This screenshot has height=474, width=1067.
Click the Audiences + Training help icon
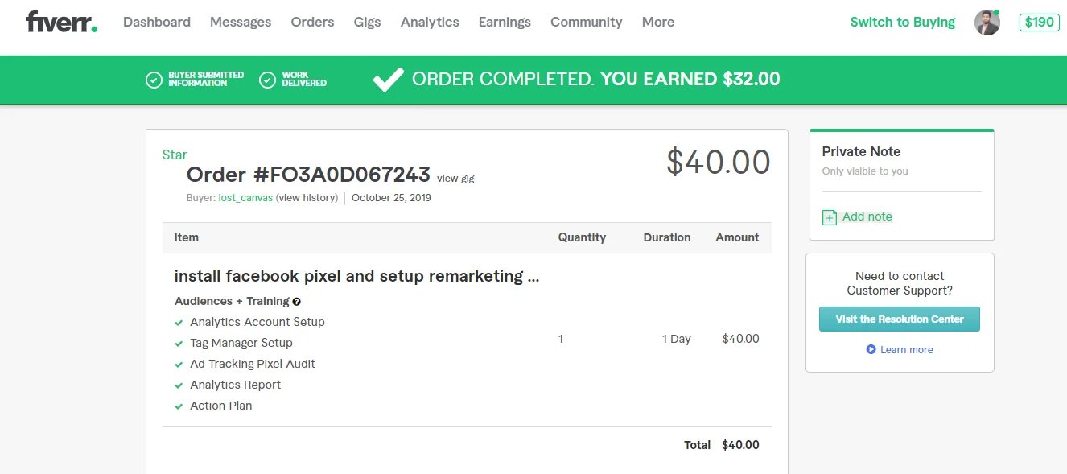(297, 302)
